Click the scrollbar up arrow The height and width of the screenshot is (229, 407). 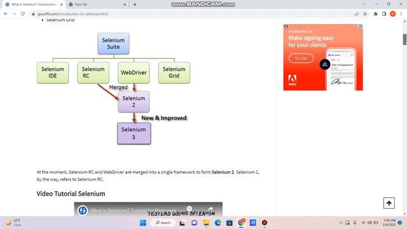[404, 22]
